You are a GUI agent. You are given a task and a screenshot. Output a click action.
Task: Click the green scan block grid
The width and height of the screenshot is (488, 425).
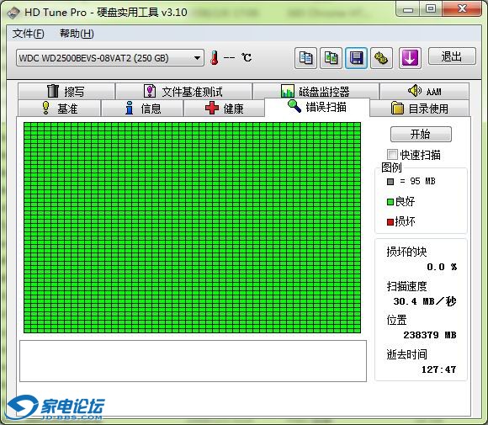[192, 227]
